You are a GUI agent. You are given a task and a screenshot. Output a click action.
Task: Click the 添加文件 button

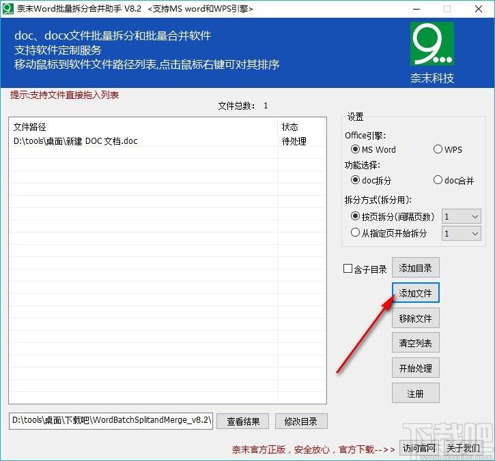(415, 293)
